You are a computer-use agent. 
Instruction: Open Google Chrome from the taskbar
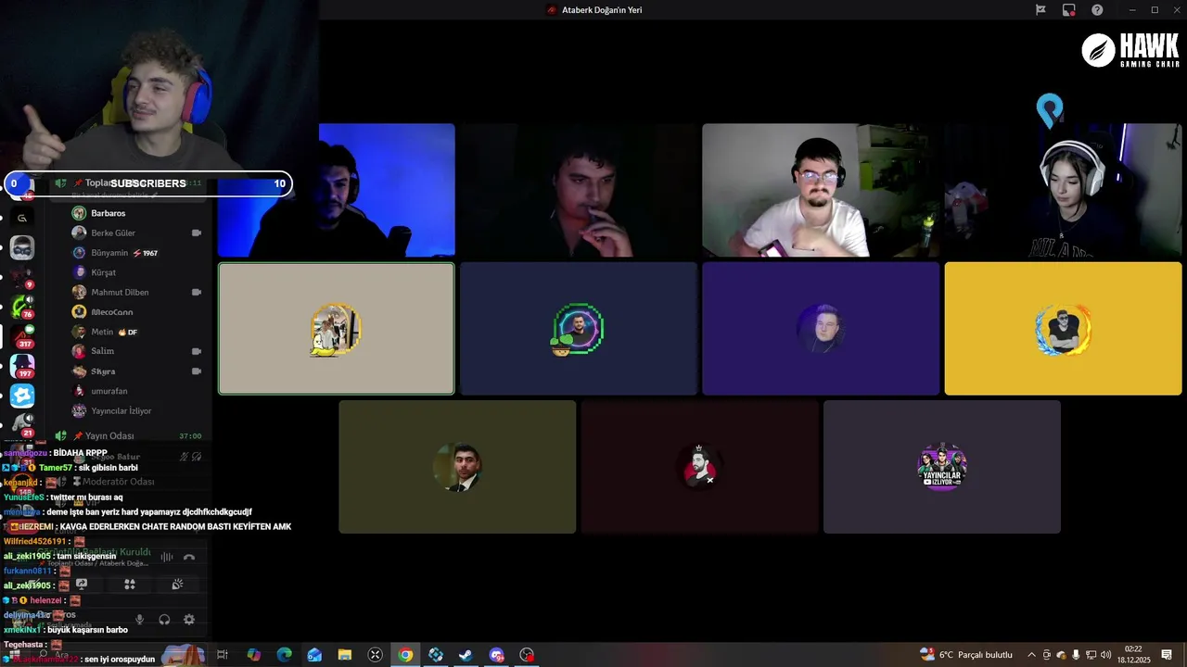(x=405, y=655)
